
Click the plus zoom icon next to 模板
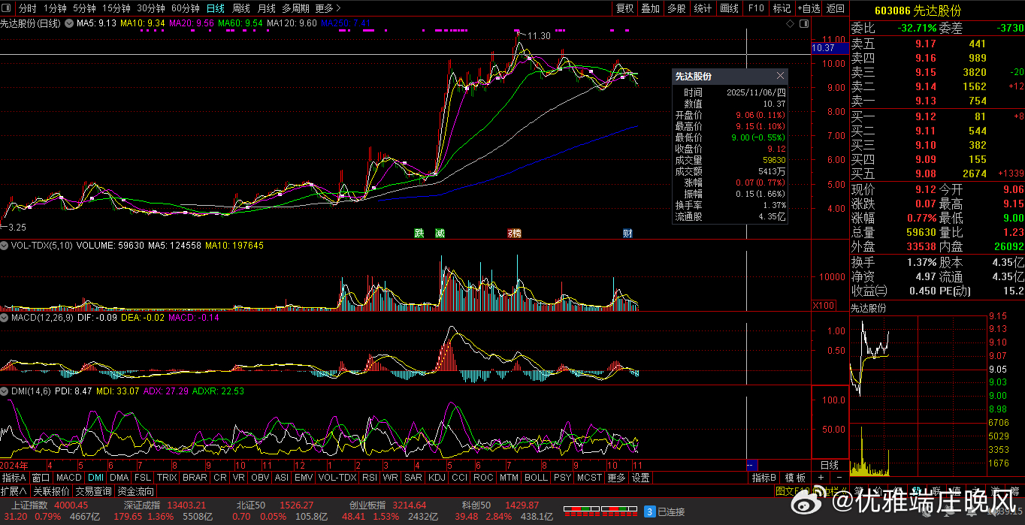click(x=821, y=478)
